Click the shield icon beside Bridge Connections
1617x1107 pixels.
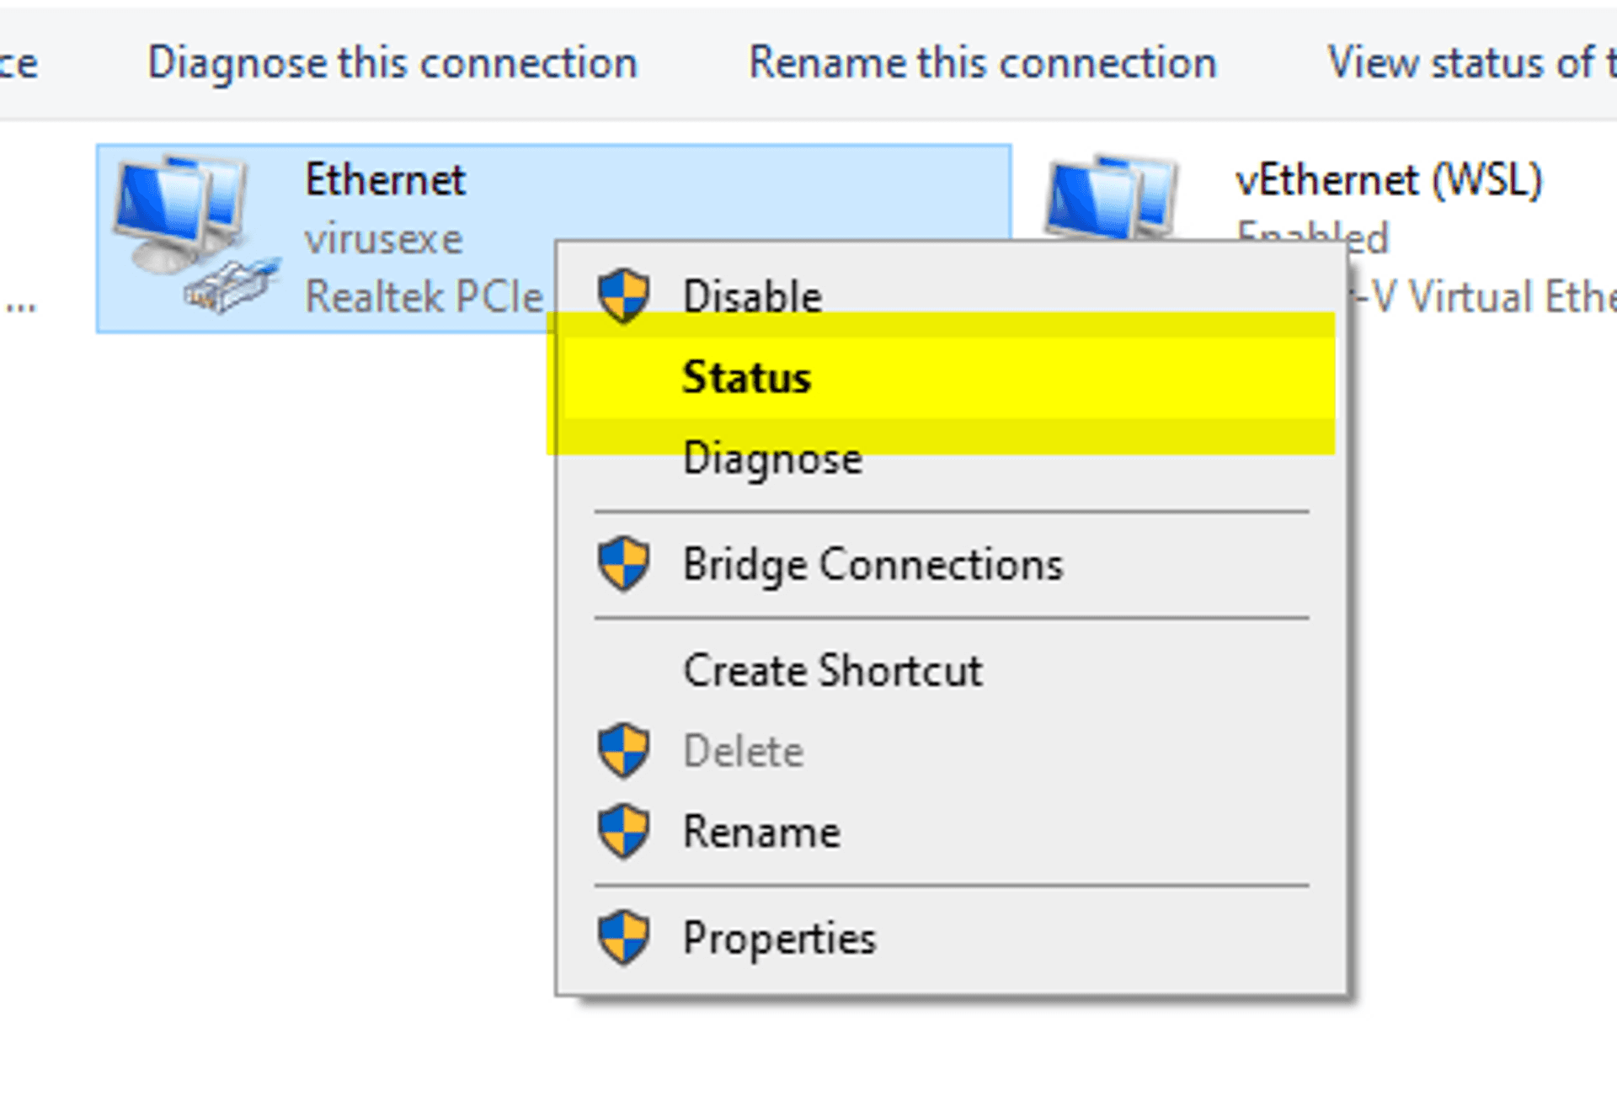click(x=623, y=564)
